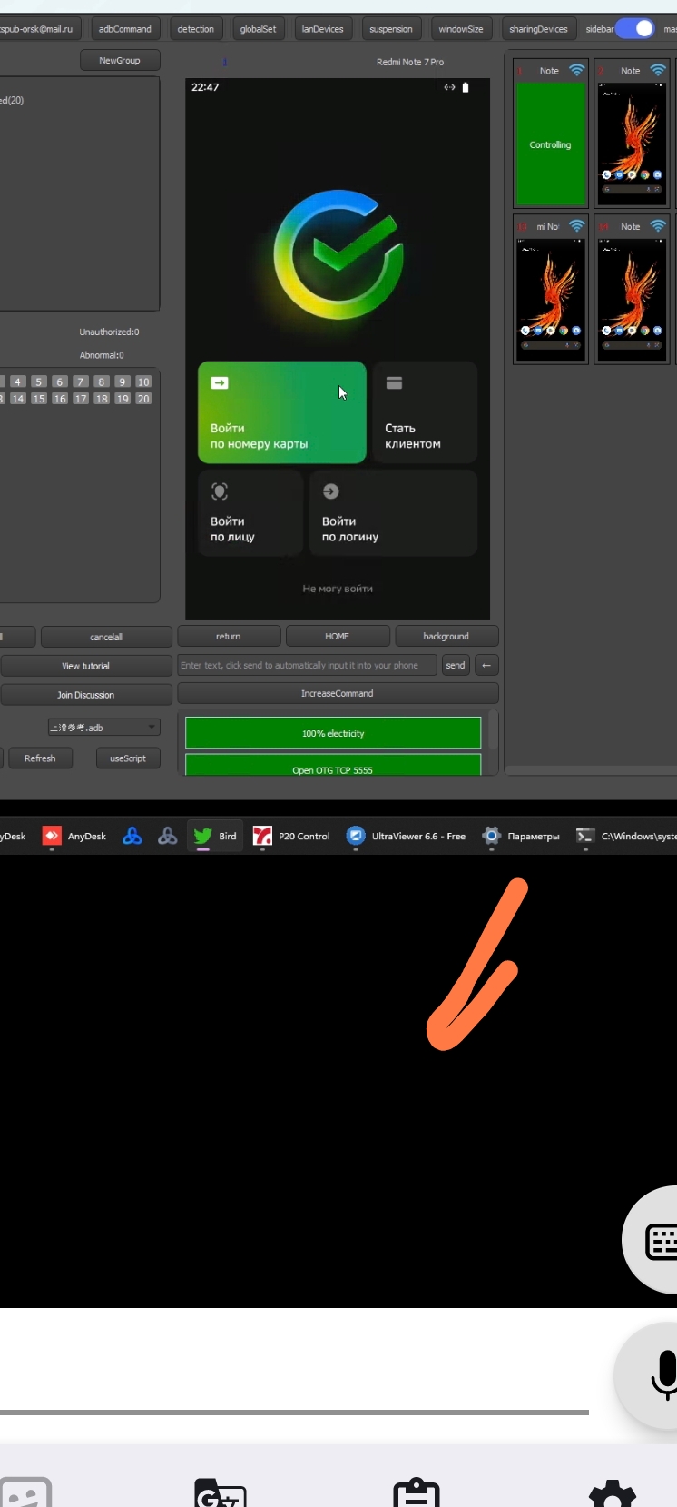677x1507 pixels.
Task: Click Wi-Fi icon on device 1 Note
Action: [x=576, y=70]
